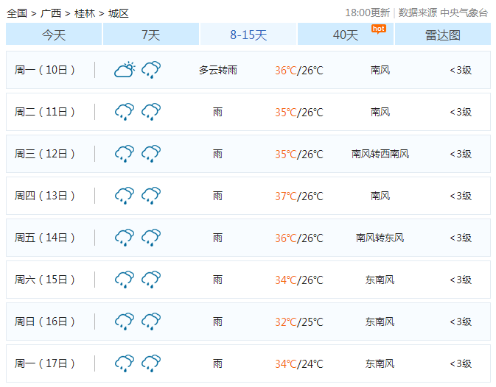Click the 南风 wind label for 周一 10日
The width and height of the screenshot is (496, 387).
click(x=380, y=70)
